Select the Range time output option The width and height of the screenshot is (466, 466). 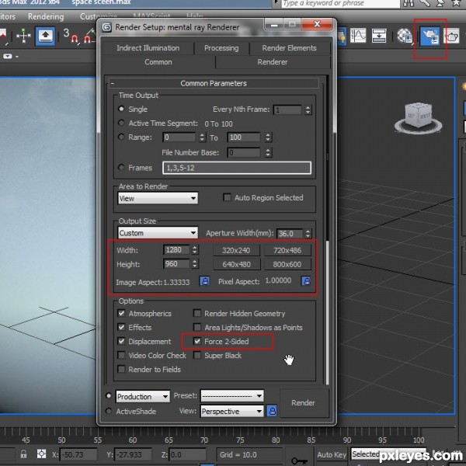(x=121, y=137)
